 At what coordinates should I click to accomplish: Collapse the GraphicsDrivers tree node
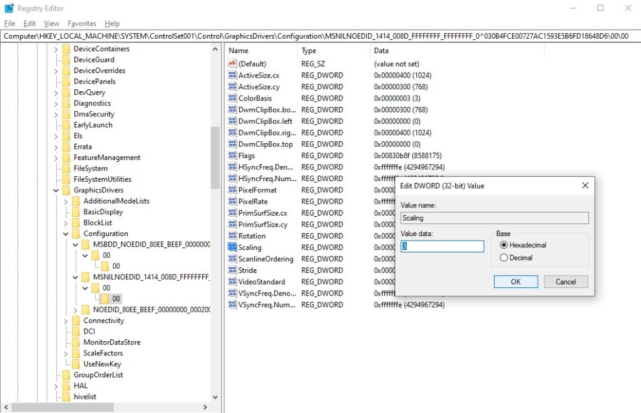click(56, 190)
